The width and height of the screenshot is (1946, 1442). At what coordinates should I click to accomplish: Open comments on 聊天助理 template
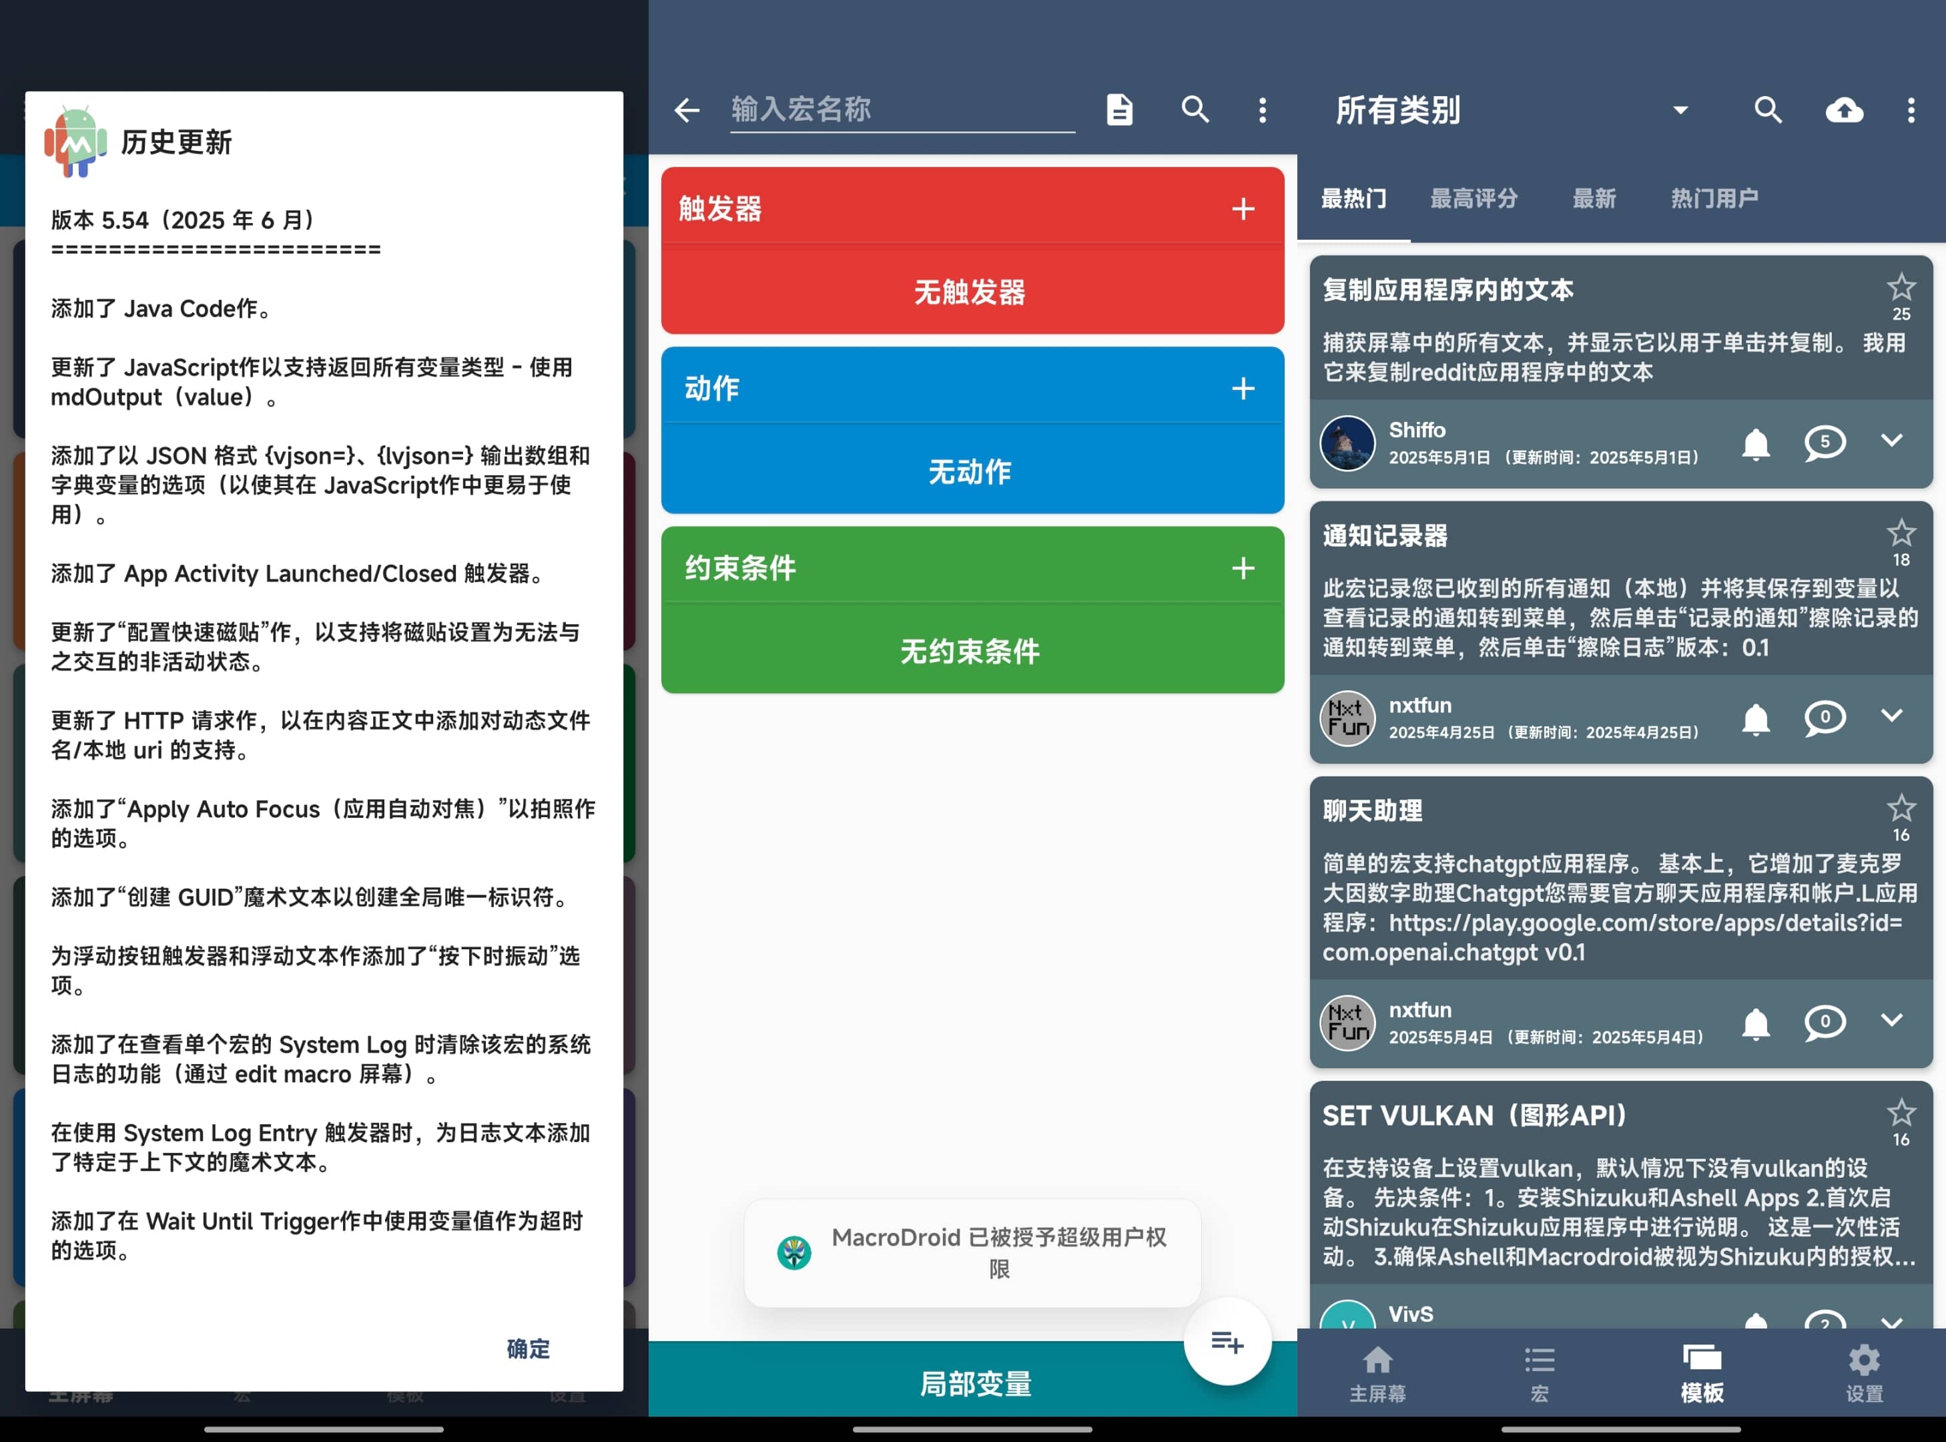(x=1824, y=1022)
